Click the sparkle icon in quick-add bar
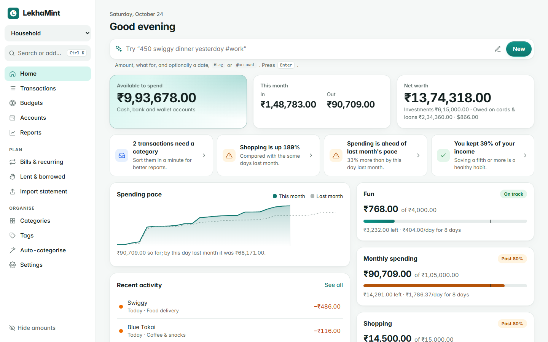The height and width of the screenshot is (342, 548). pyautogui.click(x=119, y=49)
